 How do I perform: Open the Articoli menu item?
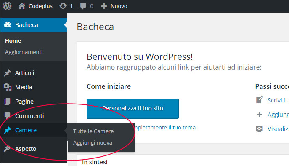25,73
